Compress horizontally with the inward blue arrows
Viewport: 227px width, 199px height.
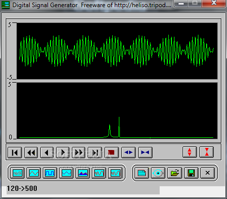[x=145, y=153]
